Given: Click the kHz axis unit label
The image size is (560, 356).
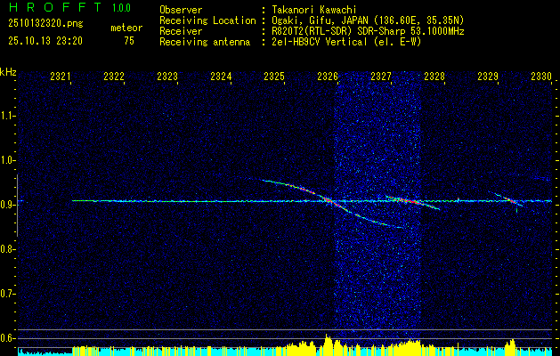Looking at the screenshot, I should click(x=8, y=72).
